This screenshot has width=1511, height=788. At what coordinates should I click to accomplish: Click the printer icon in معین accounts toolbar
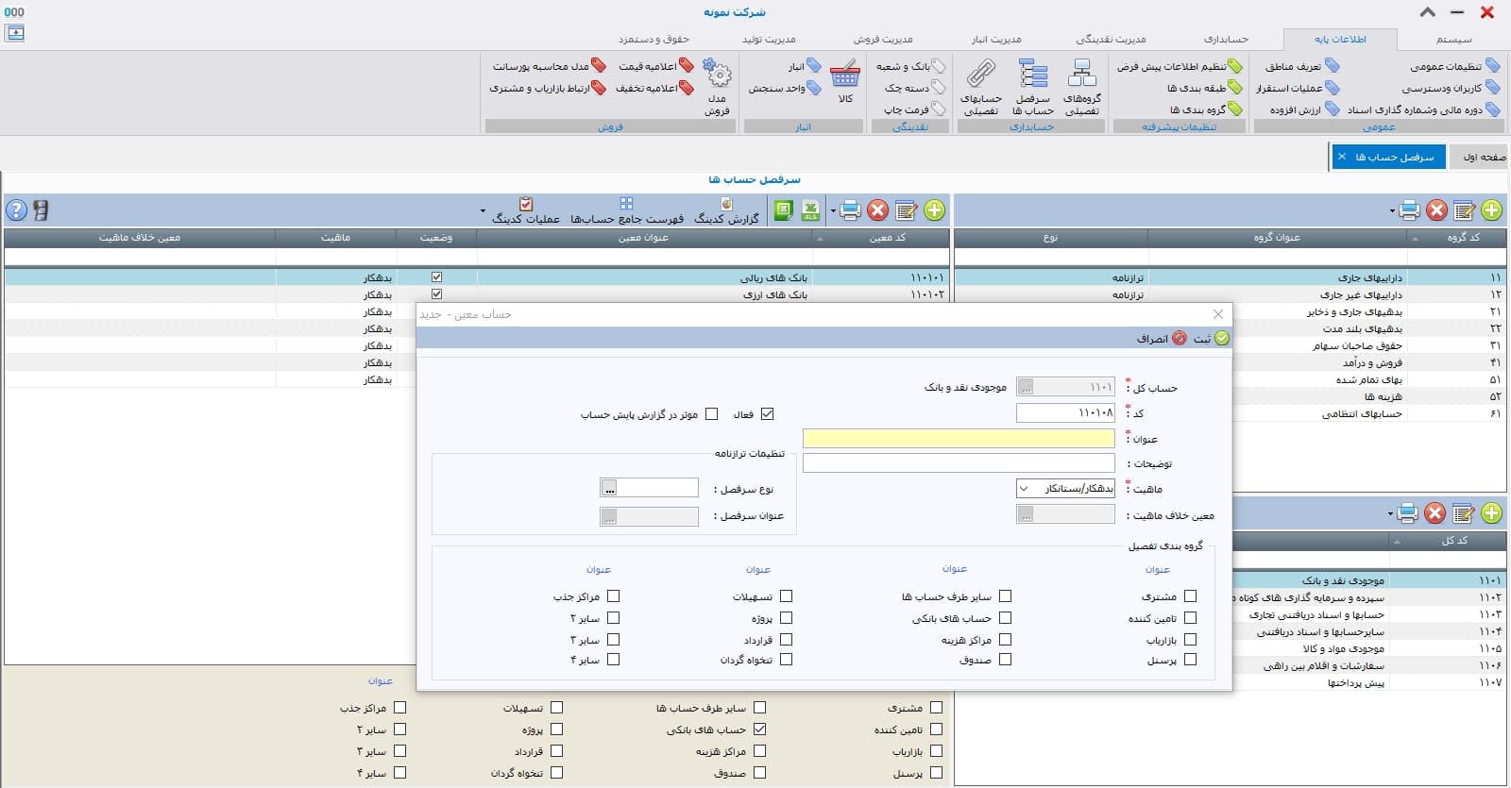850,210
